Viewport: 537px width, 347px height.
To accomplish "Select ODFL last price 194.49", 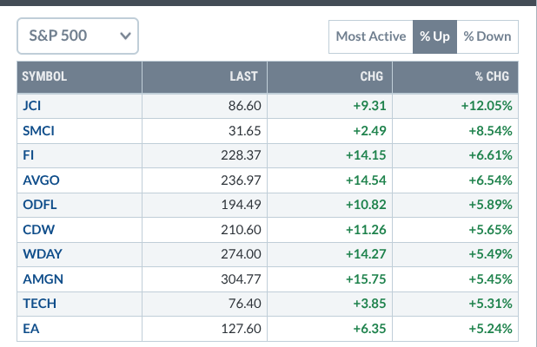I will click(241, 205).
